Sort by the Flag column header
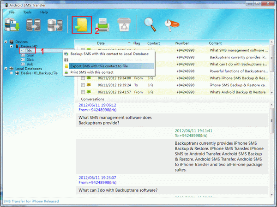 click(x=137, y=43)
